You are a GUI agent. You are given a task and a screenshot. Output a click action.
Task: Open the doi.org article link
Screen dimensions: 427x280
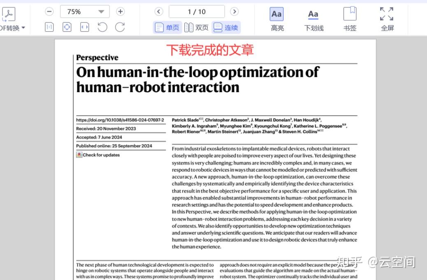tap(120, 120)
